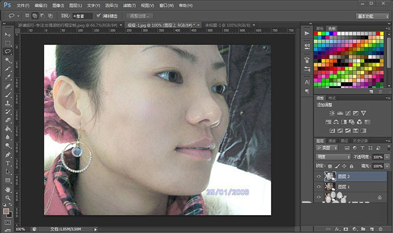Screen dimensions: 393x233
Task: Choose the Zoom magnifier tool
Action: [x=8, y=198]
